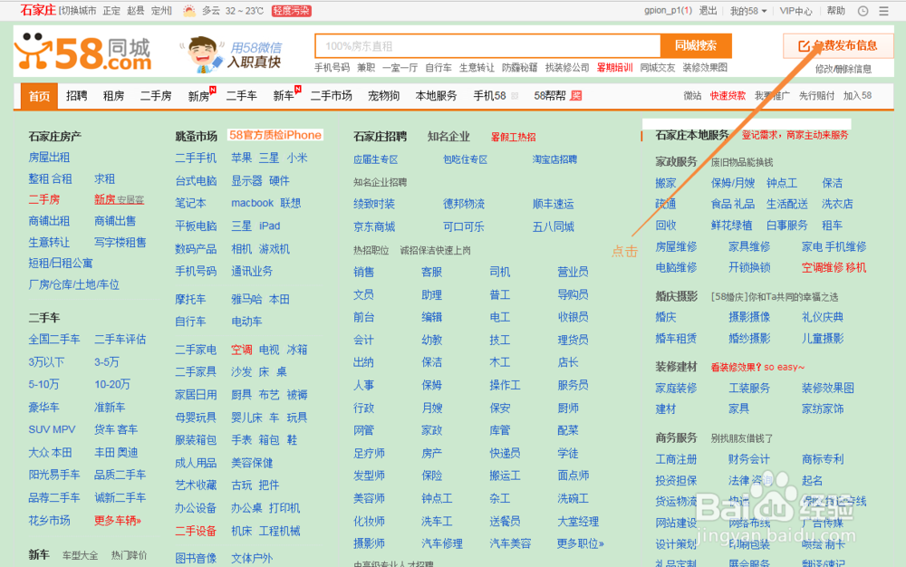Click the 帮助 link at top

(835, 11)
